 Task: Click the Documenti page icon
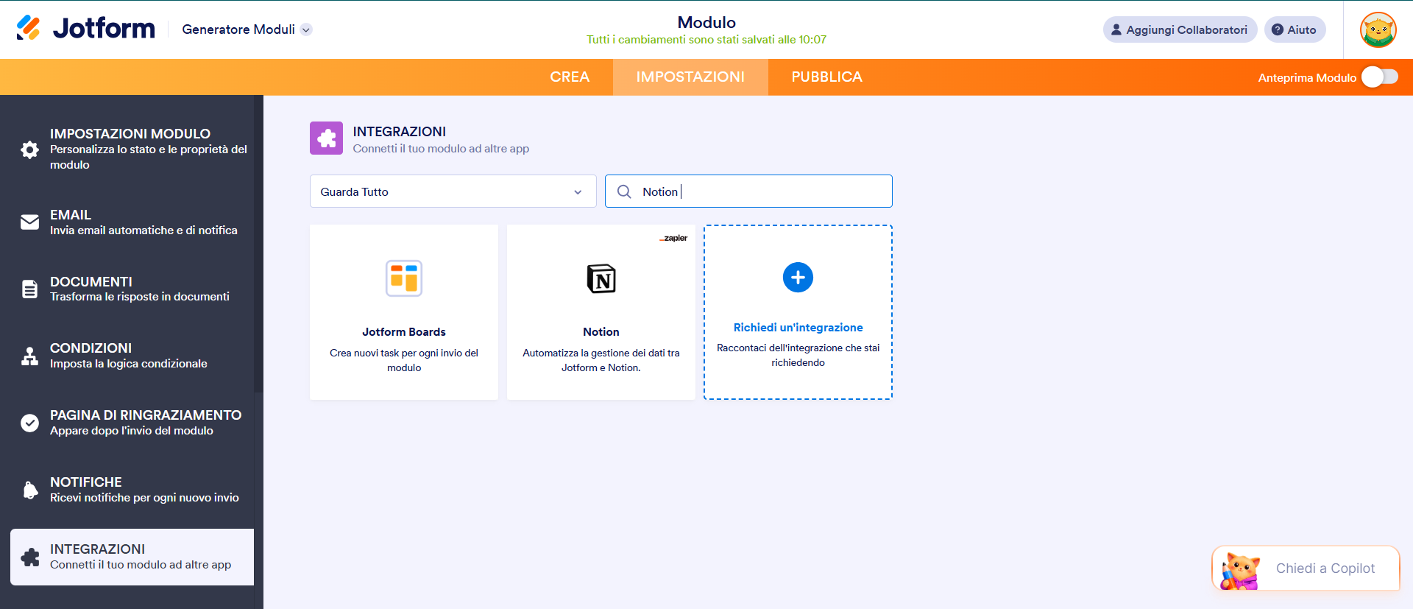pos(29,289)
